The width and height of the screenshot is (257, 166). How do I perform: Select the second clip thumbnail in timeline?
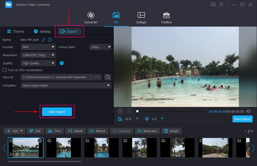[63, 148]
